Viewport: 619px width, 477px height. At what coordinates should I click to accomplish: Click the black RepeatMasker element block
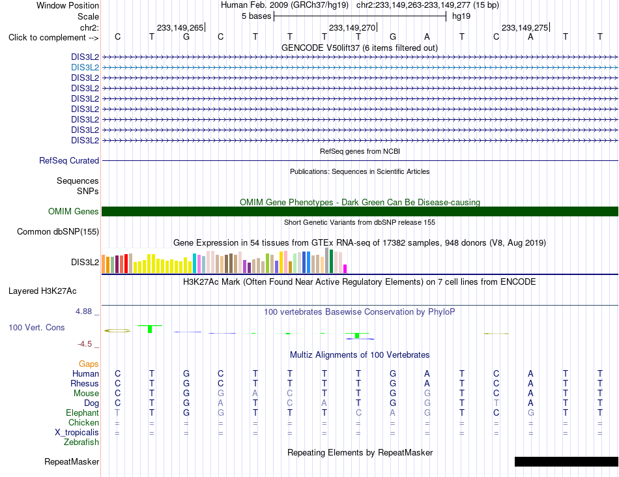(566, 461)
